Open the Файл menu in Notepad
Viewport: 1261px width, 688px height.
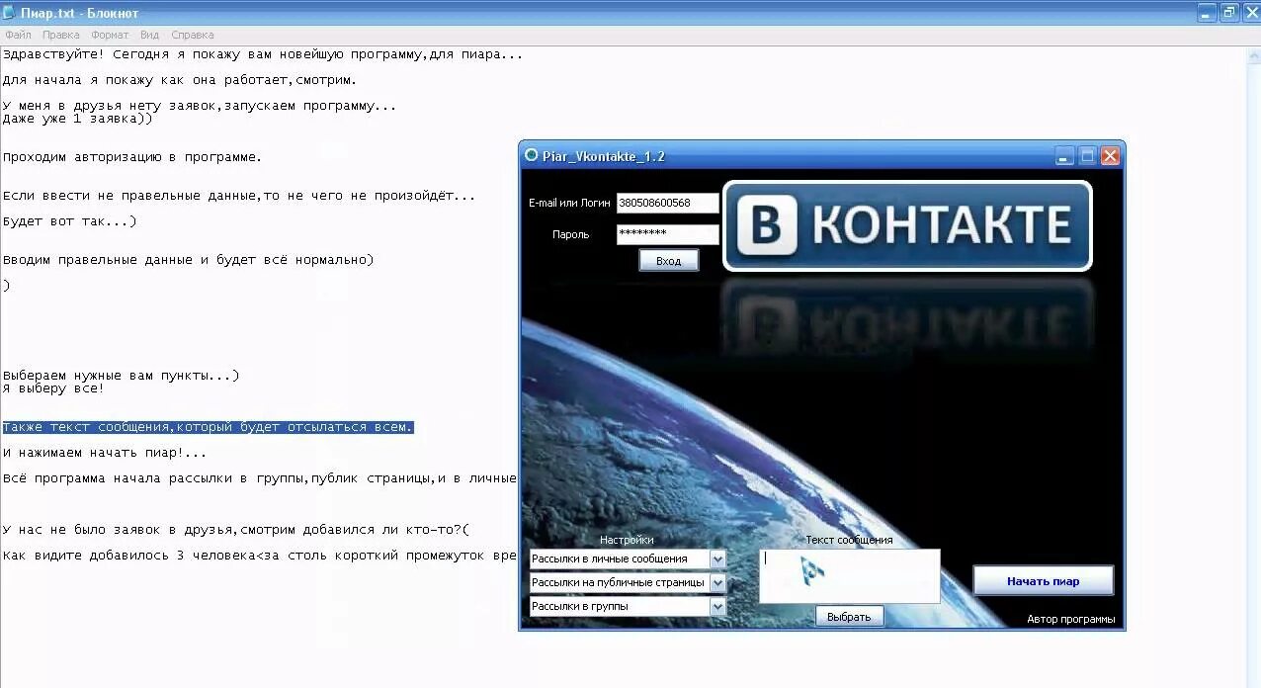tap(18, 35)
